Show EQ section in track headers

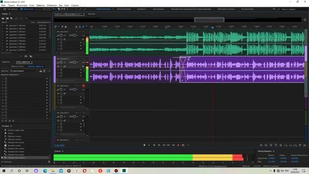(x=66, y=27)
